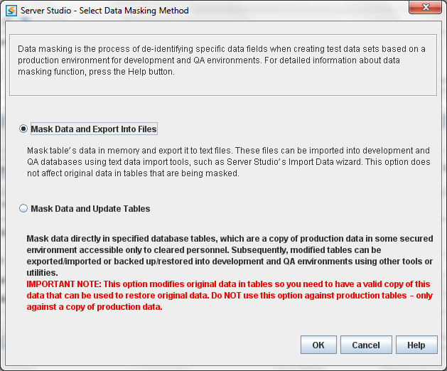Open Help for data masking

416,345
